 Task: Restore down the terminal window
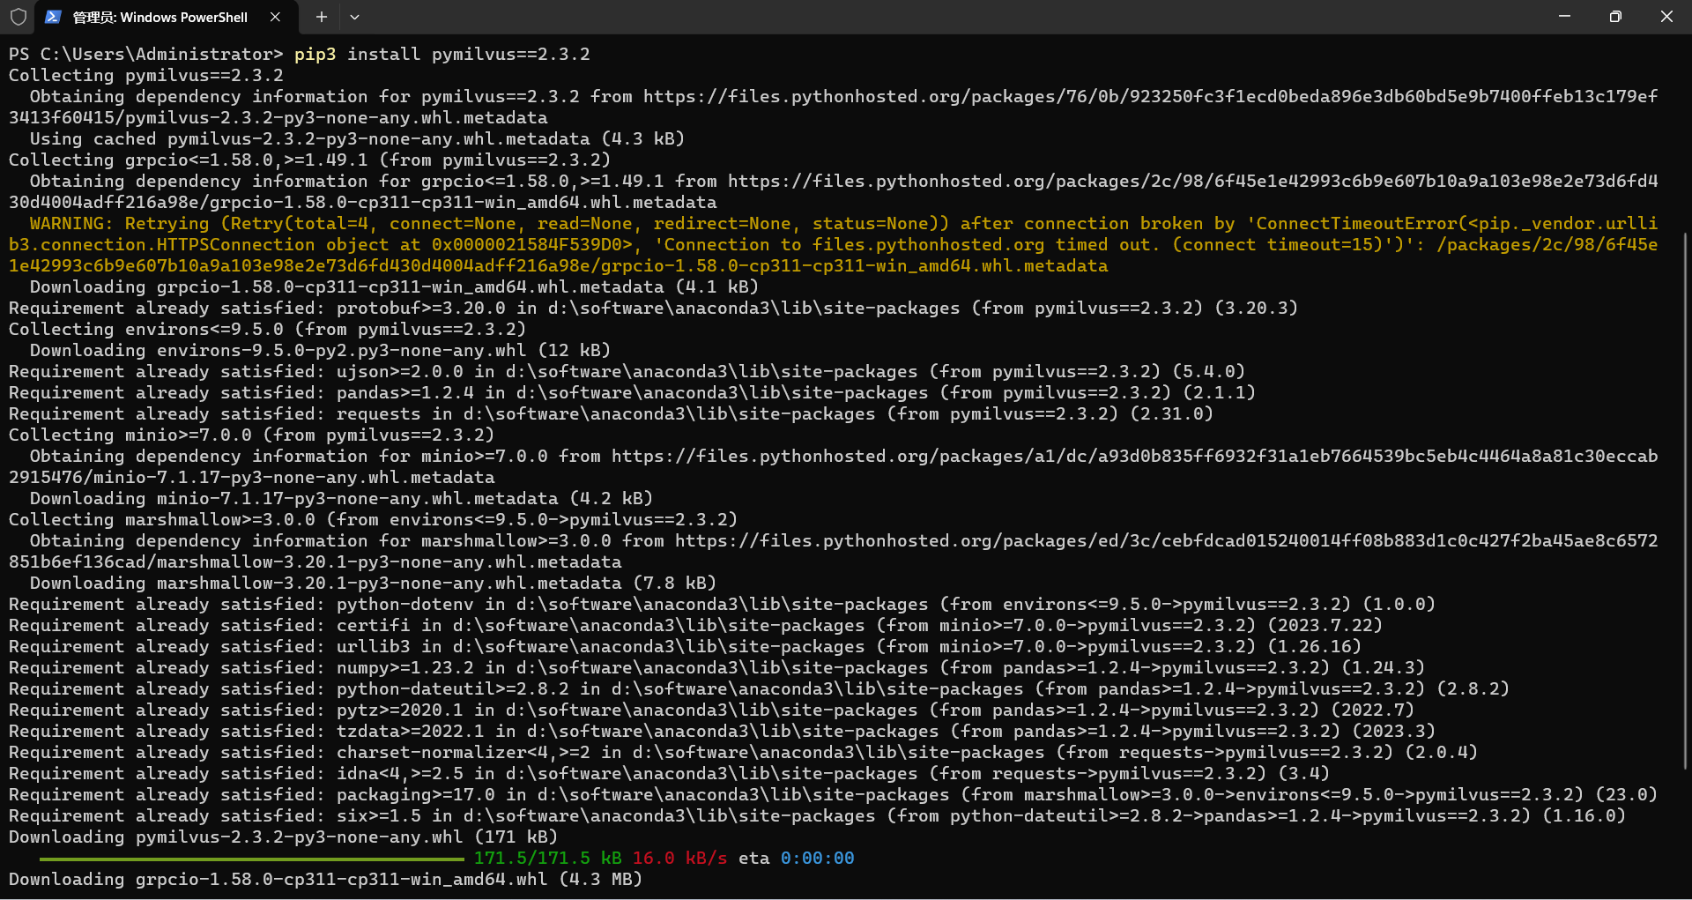(1615, 17)
